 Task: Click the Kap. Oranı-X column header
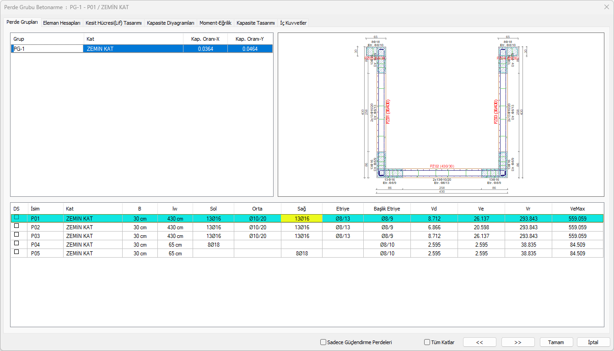pyautogui.click(x=205, y=39)
